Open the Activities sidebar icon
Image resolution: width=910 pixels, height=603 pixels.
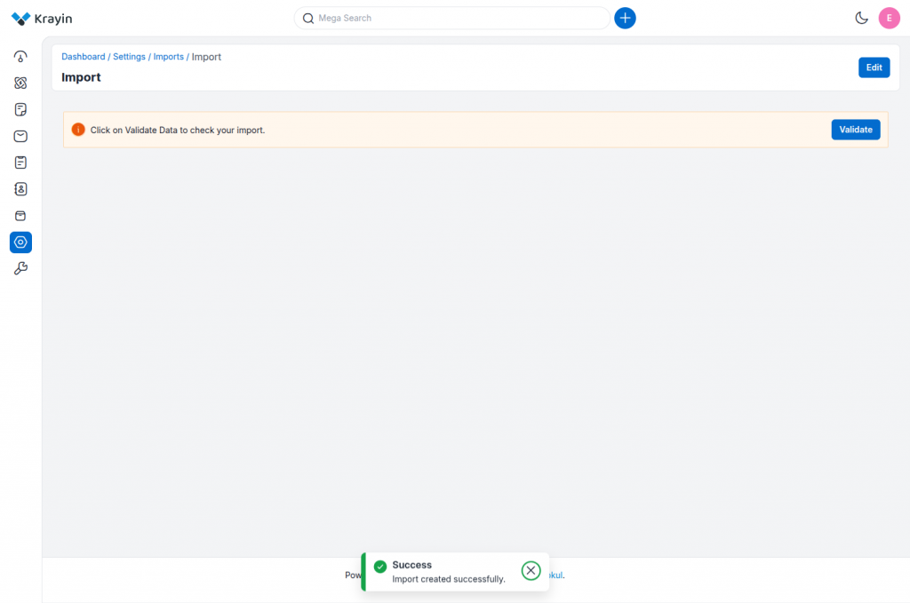coord(20,163)
